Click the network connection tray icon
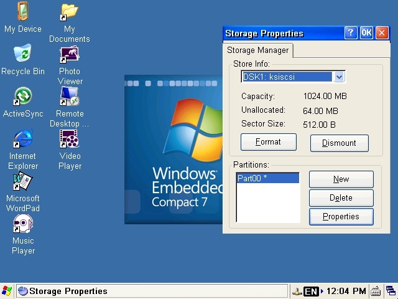 tap(297, 292)
